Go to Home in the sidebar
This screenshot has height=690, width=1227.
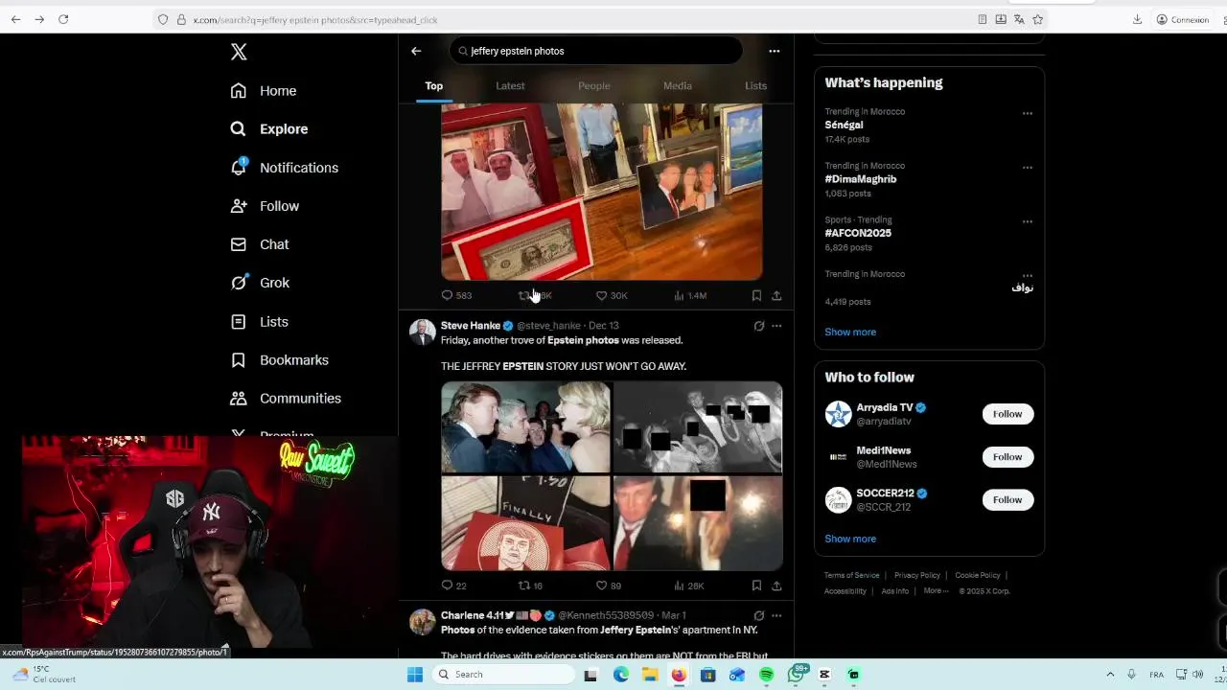point(264,91)
